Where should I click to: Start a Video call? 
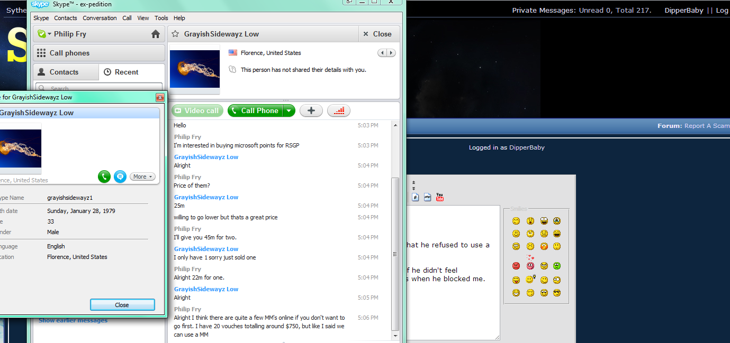click(197, 110)
